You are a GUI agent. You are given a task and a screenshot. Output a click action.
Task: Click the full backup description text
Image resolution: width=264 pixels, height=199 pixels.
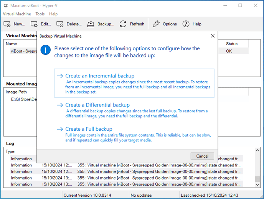coord(138,138)
